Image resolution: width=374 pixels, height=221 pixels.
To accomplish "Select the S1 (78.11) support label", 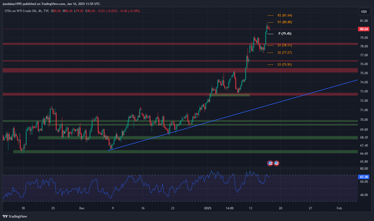I will pos(285,45).
